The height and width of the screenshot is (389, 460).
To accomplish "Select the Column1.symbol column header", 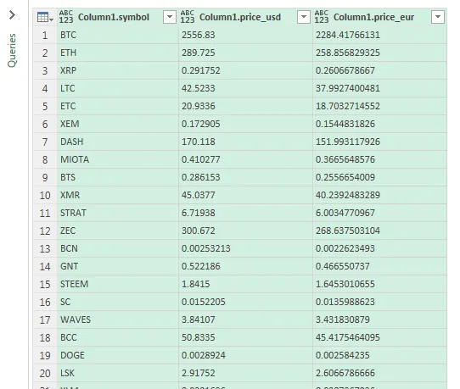I will tap(118, 17).
